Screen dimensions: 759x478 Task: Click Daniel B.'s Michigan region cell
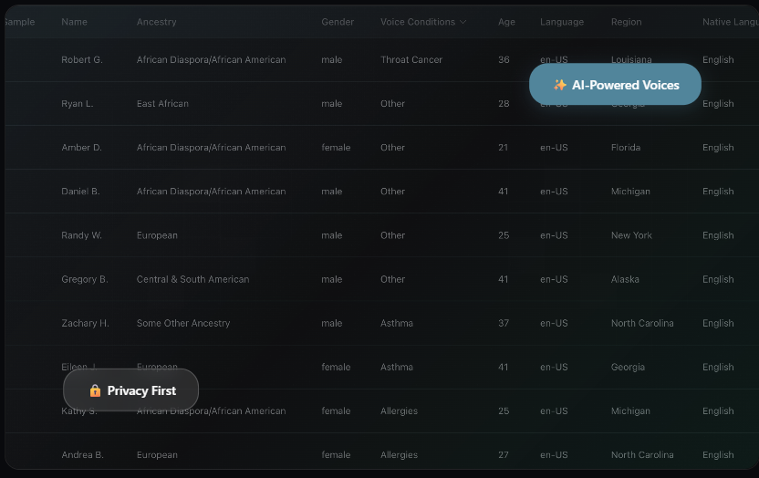(630, 191)
